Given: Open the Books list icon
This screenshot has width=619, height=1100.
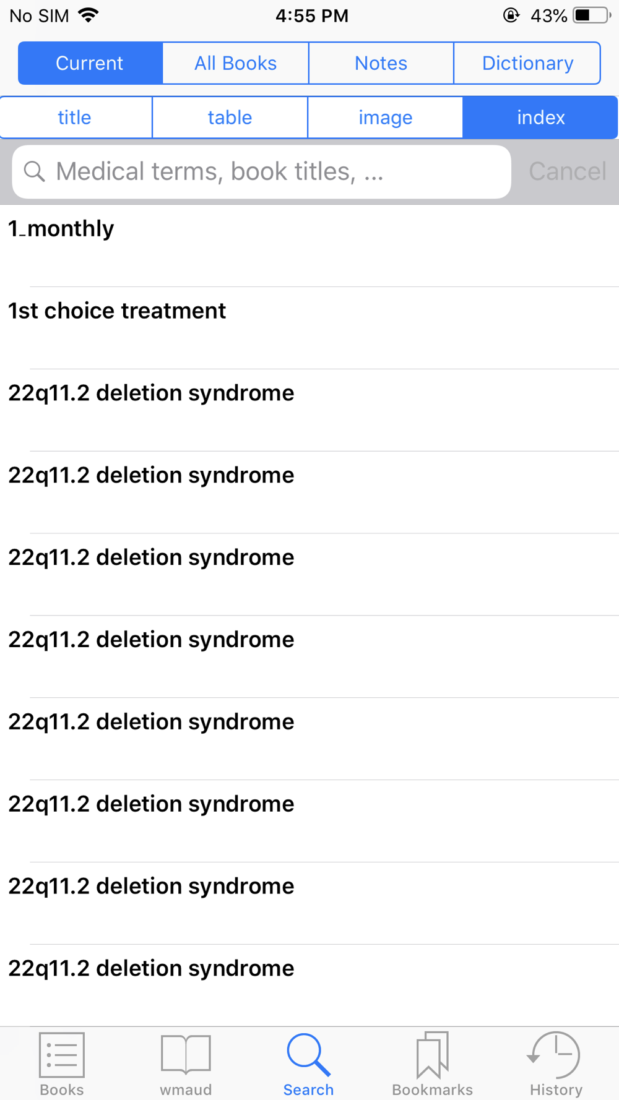Looking at the screenshot, I should 61,1054.
